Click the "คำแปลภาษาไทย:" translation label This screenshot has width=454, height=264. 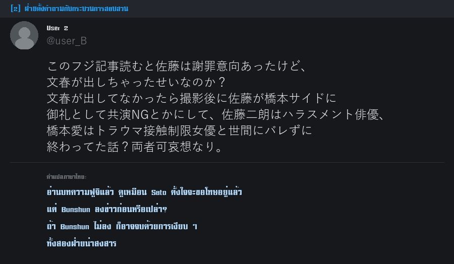tap(66, 176)
